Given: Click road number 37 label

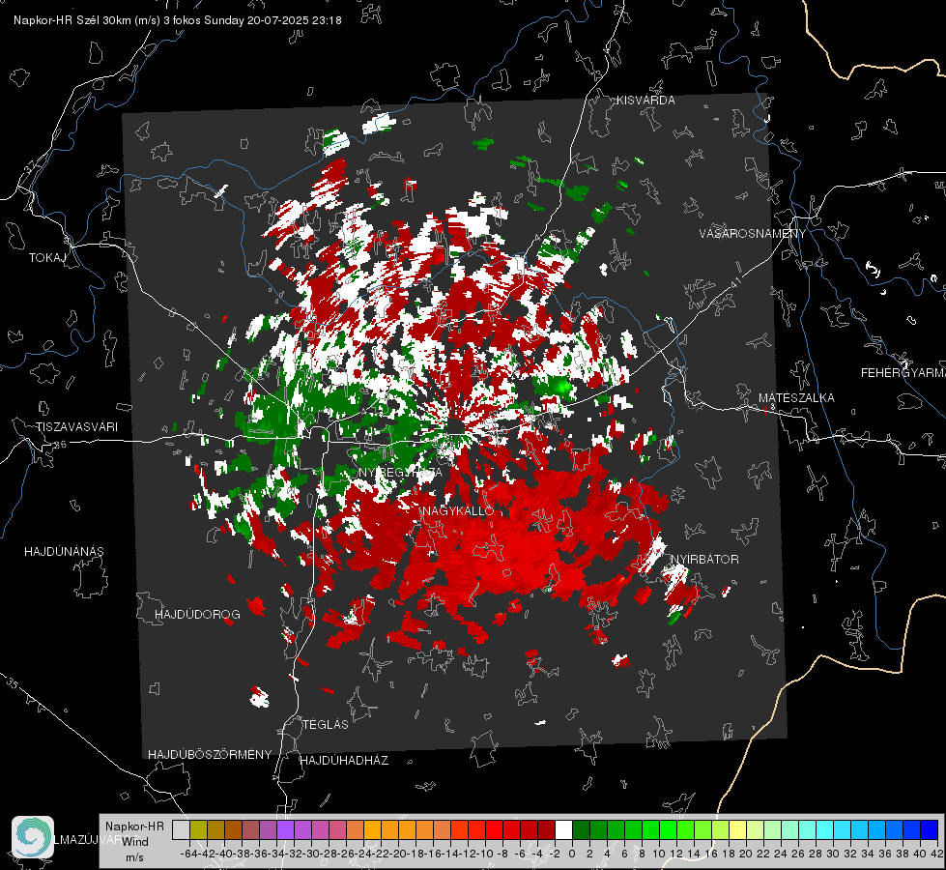Looking at the screenshot, I should tap(31, 167).
